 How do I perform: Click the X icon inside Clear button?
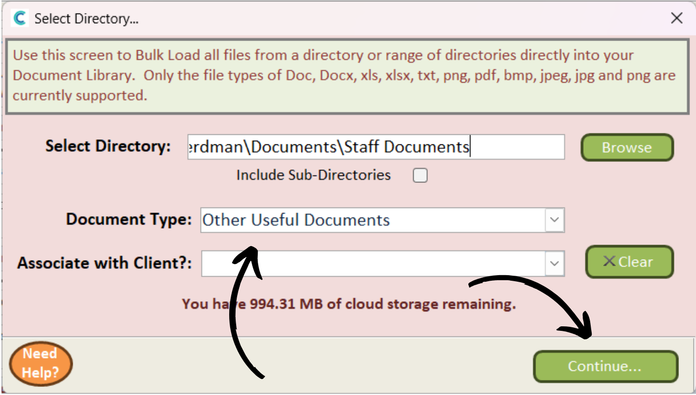click(609, 261)
